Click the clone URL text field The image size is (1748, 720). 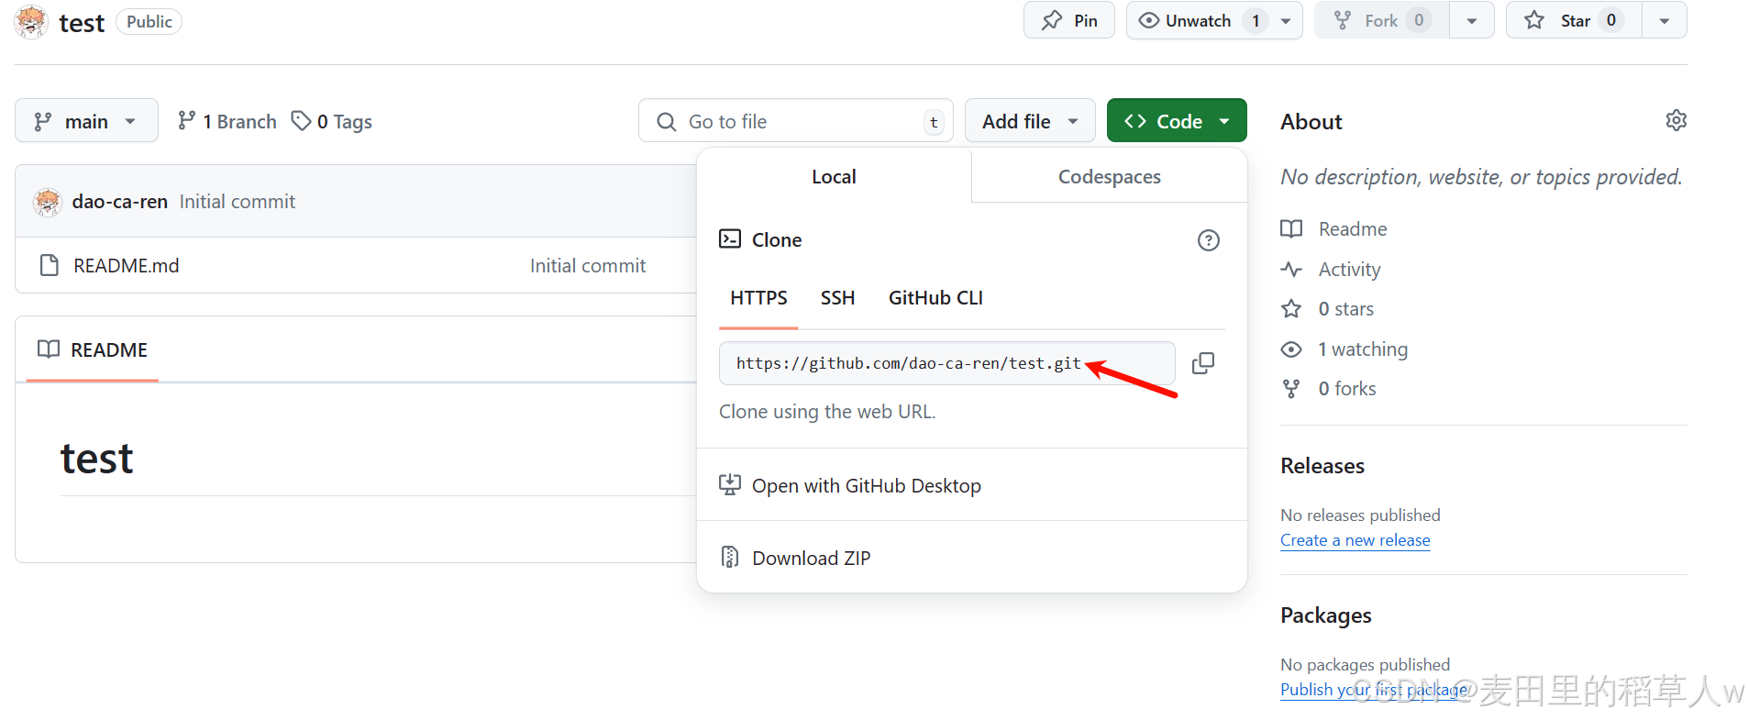(946, 363)
